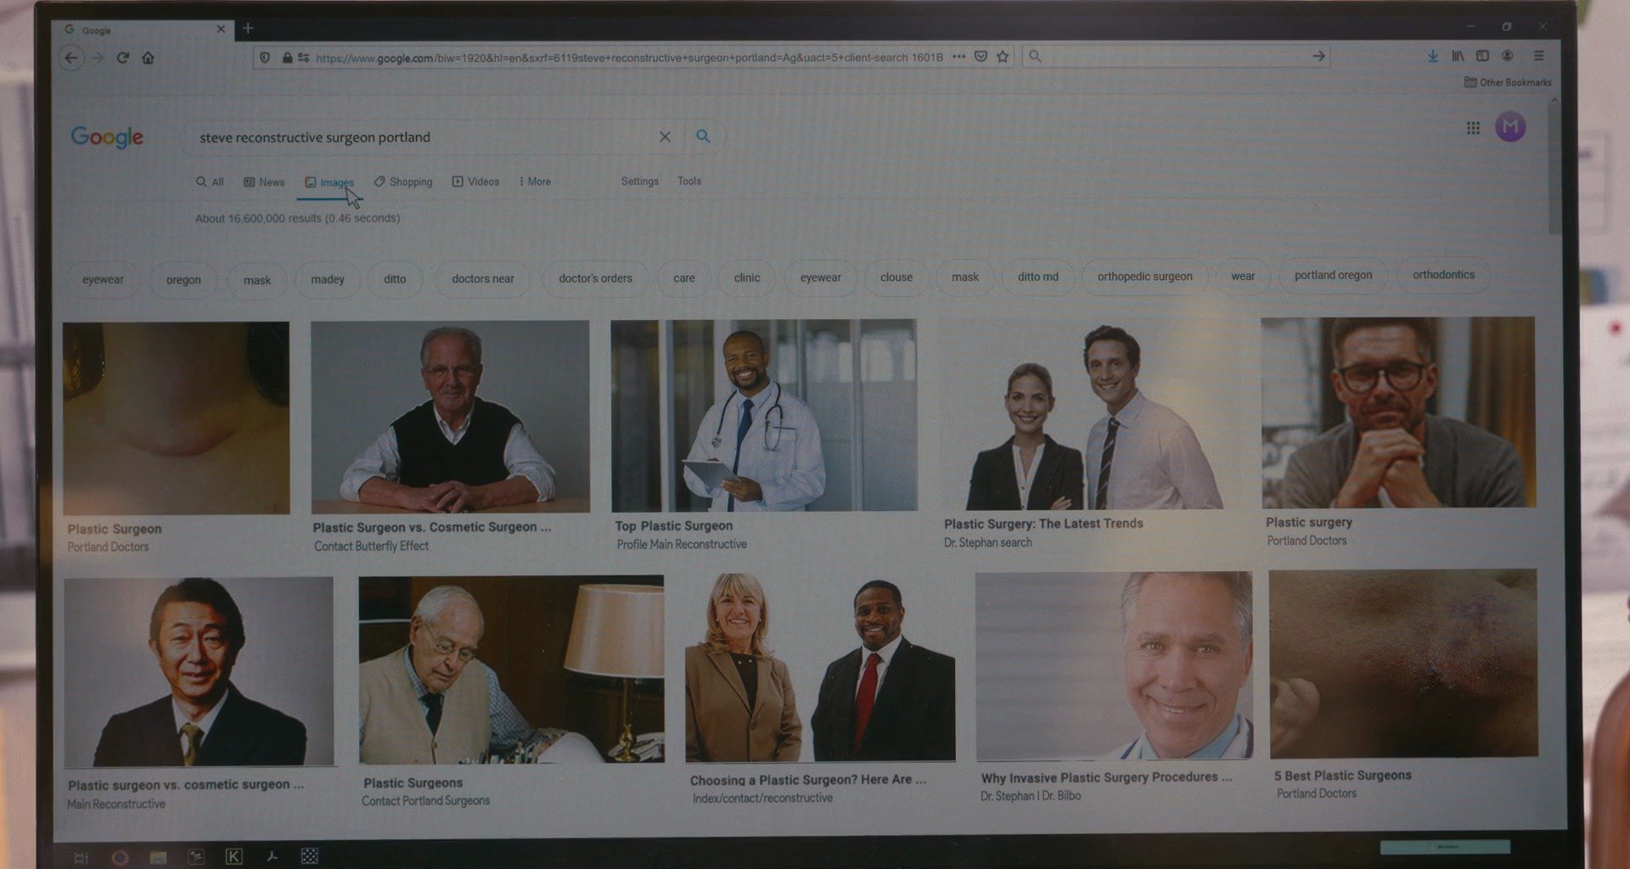Select the ditto md filter chip
This screenshot has width=1630, height=869.
(x=1038, y=277)
